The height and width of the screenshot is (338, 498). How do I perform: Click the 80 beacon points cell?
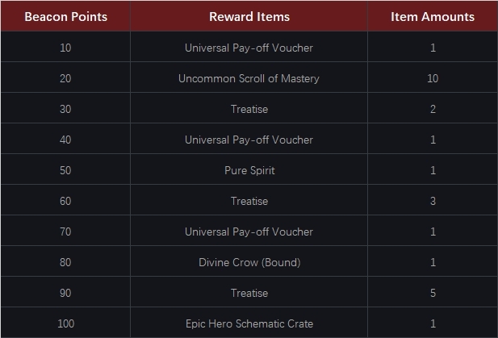pyautogui.click(x=65, y=262)
